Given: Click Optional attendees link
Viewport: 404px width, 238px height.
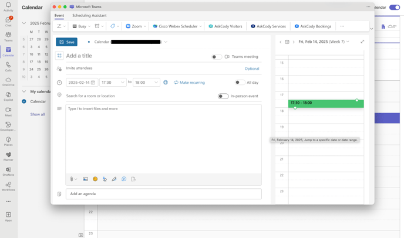Looking at the screenshot, I should click(252, 69).
